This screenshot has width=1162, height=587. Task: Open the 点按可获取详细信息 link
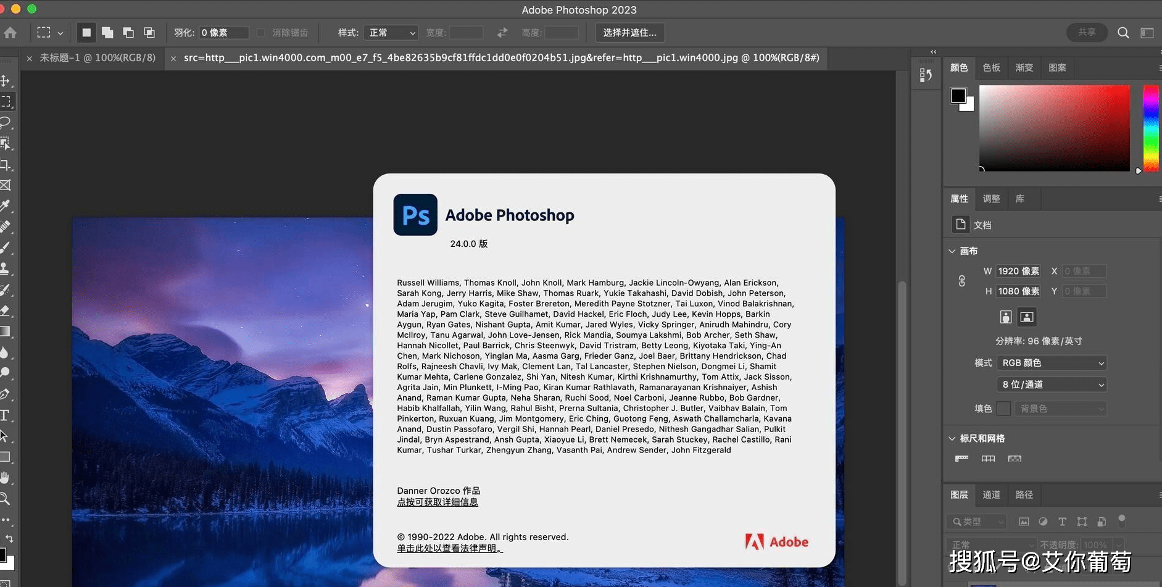coord(438,502)
